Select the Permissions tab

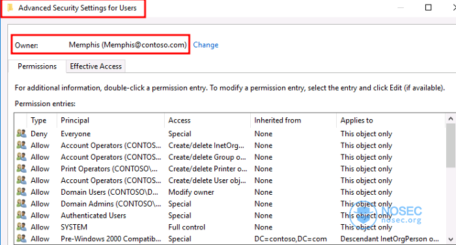[37, 66]
